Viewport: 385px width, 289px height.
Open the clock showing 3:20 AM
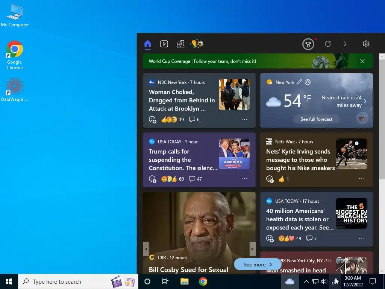tap(353, 281)
